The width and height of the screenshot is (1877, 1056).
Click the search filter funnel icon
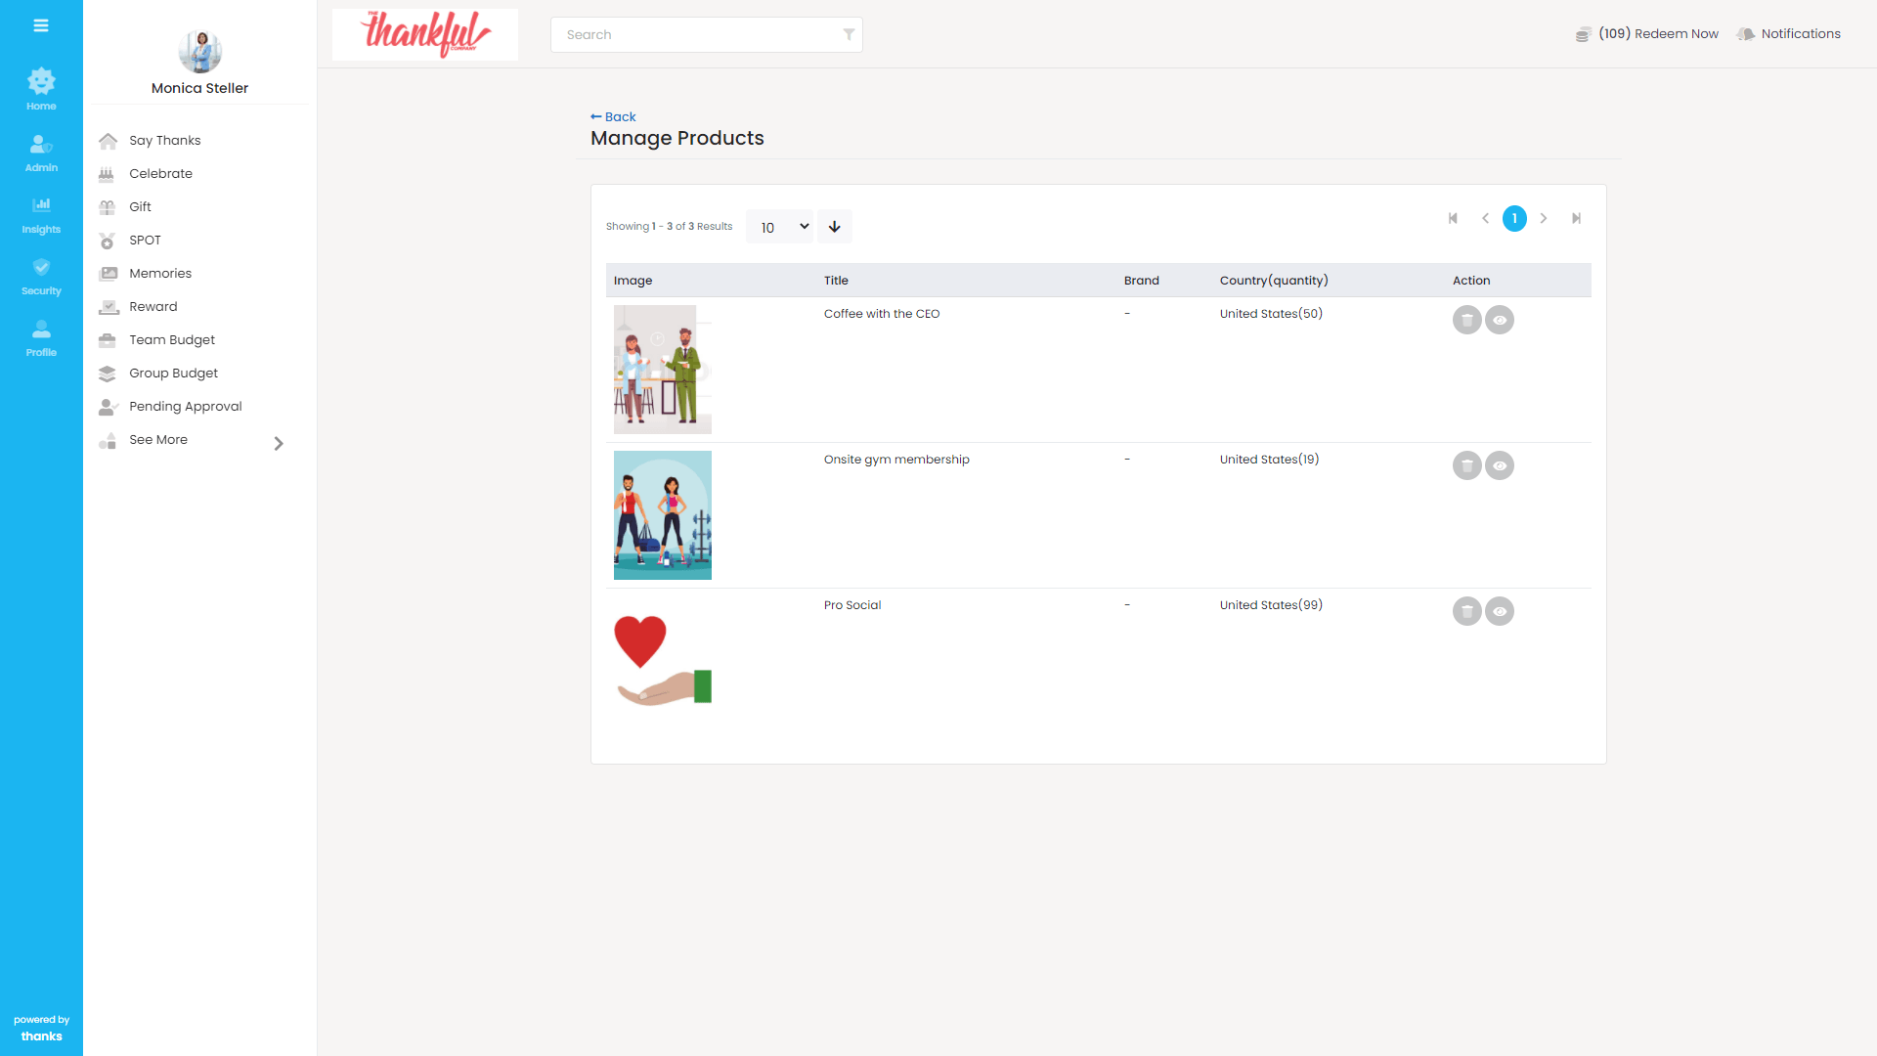[849, 34]
